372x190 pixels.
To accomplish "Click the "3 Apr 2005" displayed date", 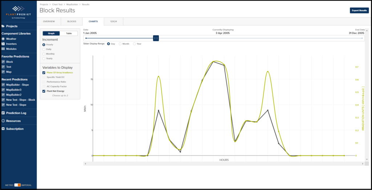I will click(x=223, y=33).
